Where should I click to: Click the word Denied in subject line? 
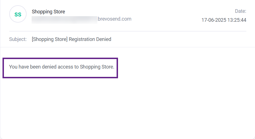click(x=104, y=39)
